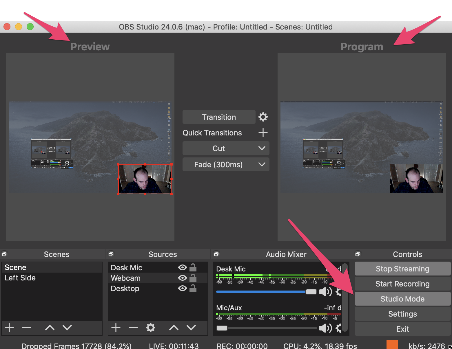Undock the Sources panel
The image size is (452, 349).
click(111, 254)
